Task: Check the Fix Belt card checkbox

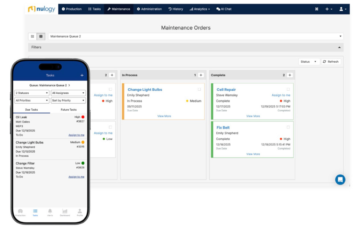Action: click(x=288, y=127)
